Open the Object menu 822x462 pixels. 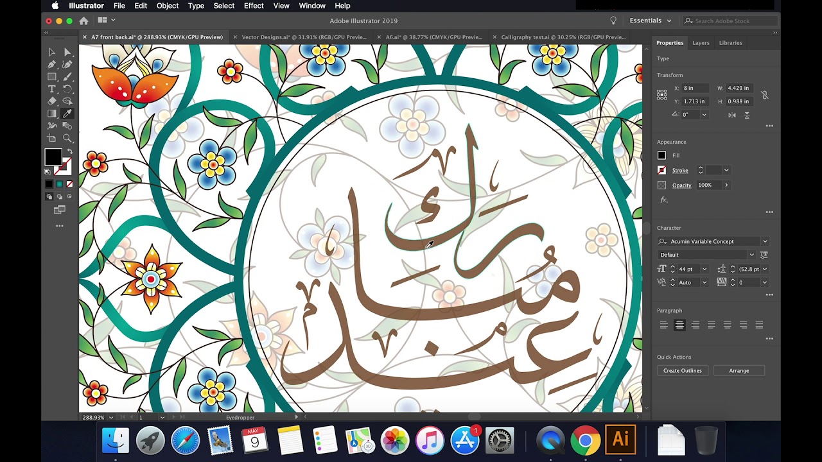point(168,6)
